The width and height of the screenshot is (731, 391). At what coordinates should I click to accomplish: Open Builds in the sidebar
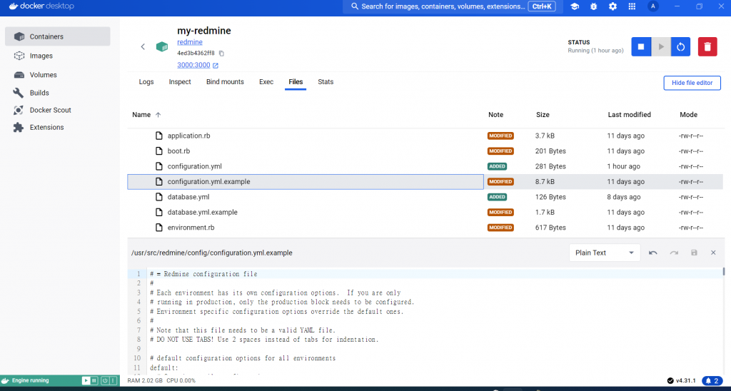57,93
